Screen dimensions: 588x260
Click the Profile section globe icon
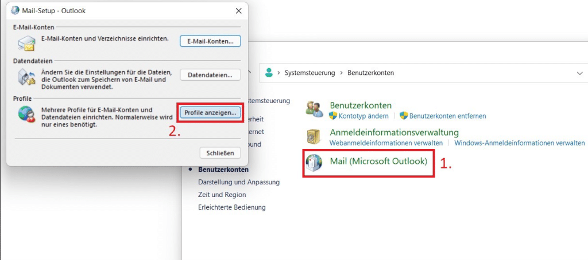click(26, 114)
